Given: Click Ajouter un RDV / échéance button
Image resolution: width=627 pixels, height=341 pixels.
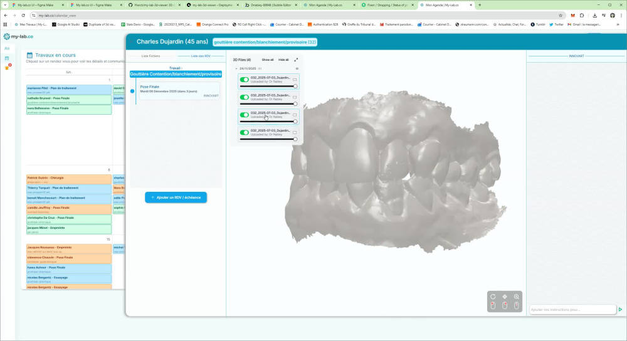Looking at the screenshot, I should point(176,197).
